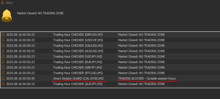The image size is (220, 99).
Task: Click the 00:50:29 timestamp on the Smart Session alert
Action: point(28,78)
